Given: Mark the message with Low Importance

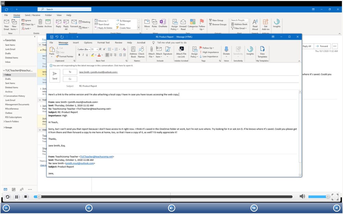Looking at the screenshot, I should (x=211, y=56).
